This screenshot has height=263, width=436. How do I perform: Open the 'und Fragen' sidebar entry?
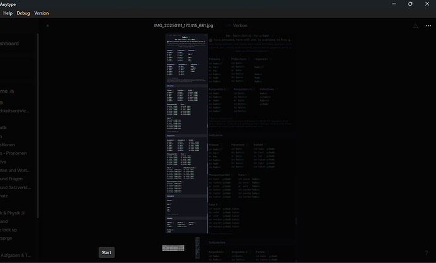[x=11, y=179]
